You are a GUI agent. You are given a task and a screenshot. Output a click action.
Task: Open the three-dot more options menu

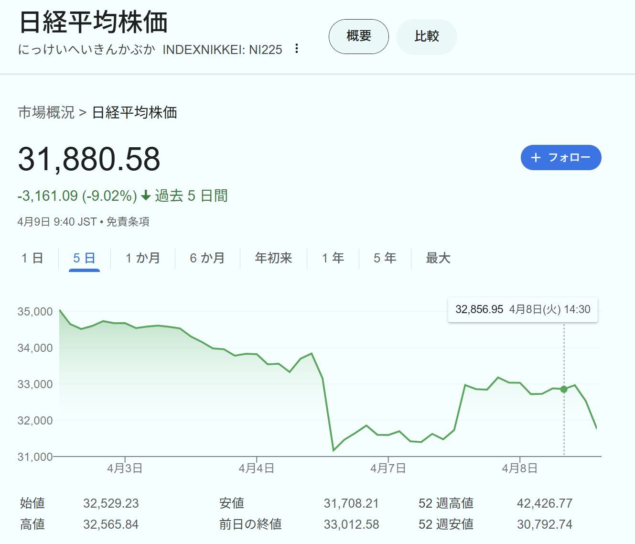tap(297, 49)
